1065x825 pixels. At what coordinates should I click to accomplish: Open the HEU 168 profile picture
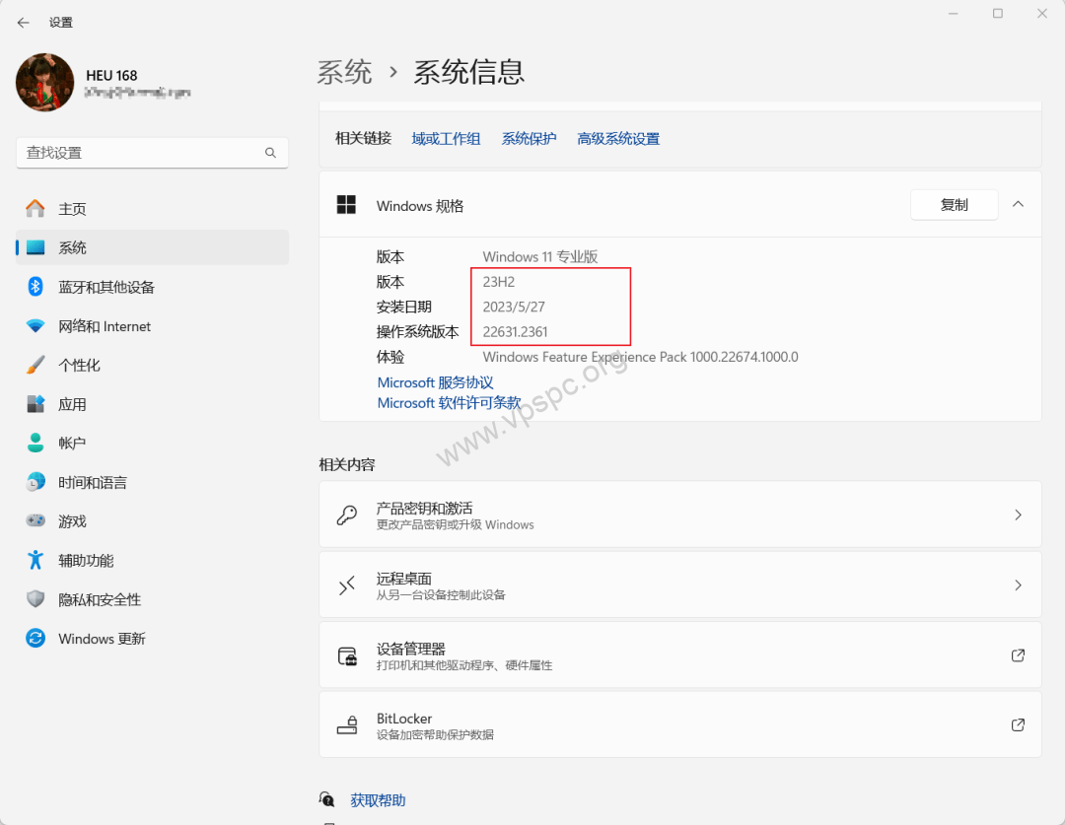click(x=44, y=82)
